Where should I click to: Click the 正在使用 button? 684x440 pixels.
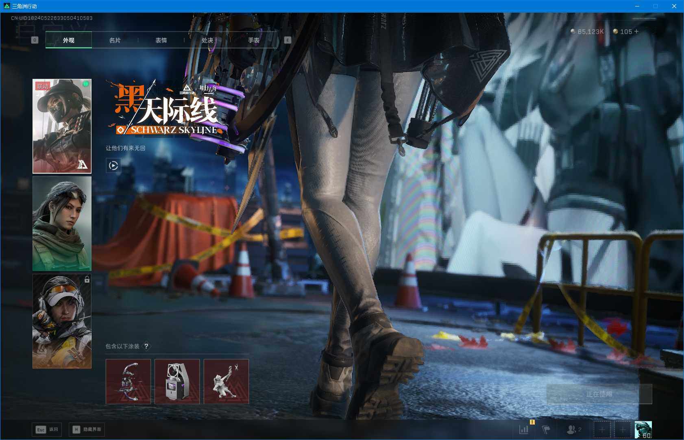tap(599, 394)
